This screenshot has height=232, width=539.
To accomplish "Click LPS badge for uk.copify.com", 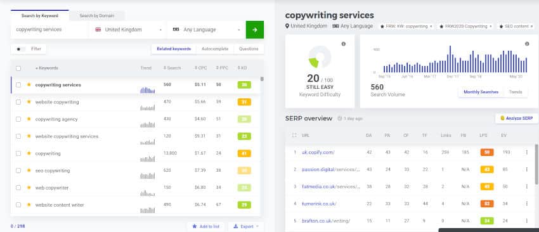I will click(x=487, y=152).
